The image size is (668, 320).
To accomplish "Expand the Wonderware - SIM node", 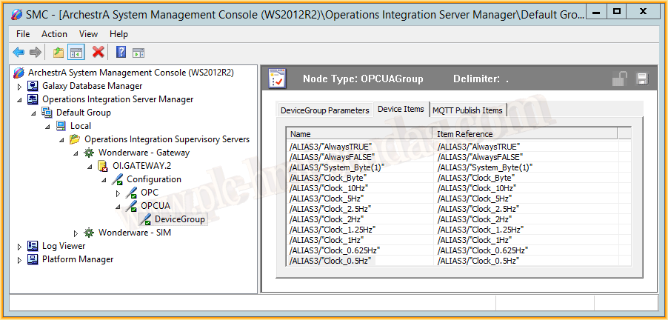I will [76, 233].
